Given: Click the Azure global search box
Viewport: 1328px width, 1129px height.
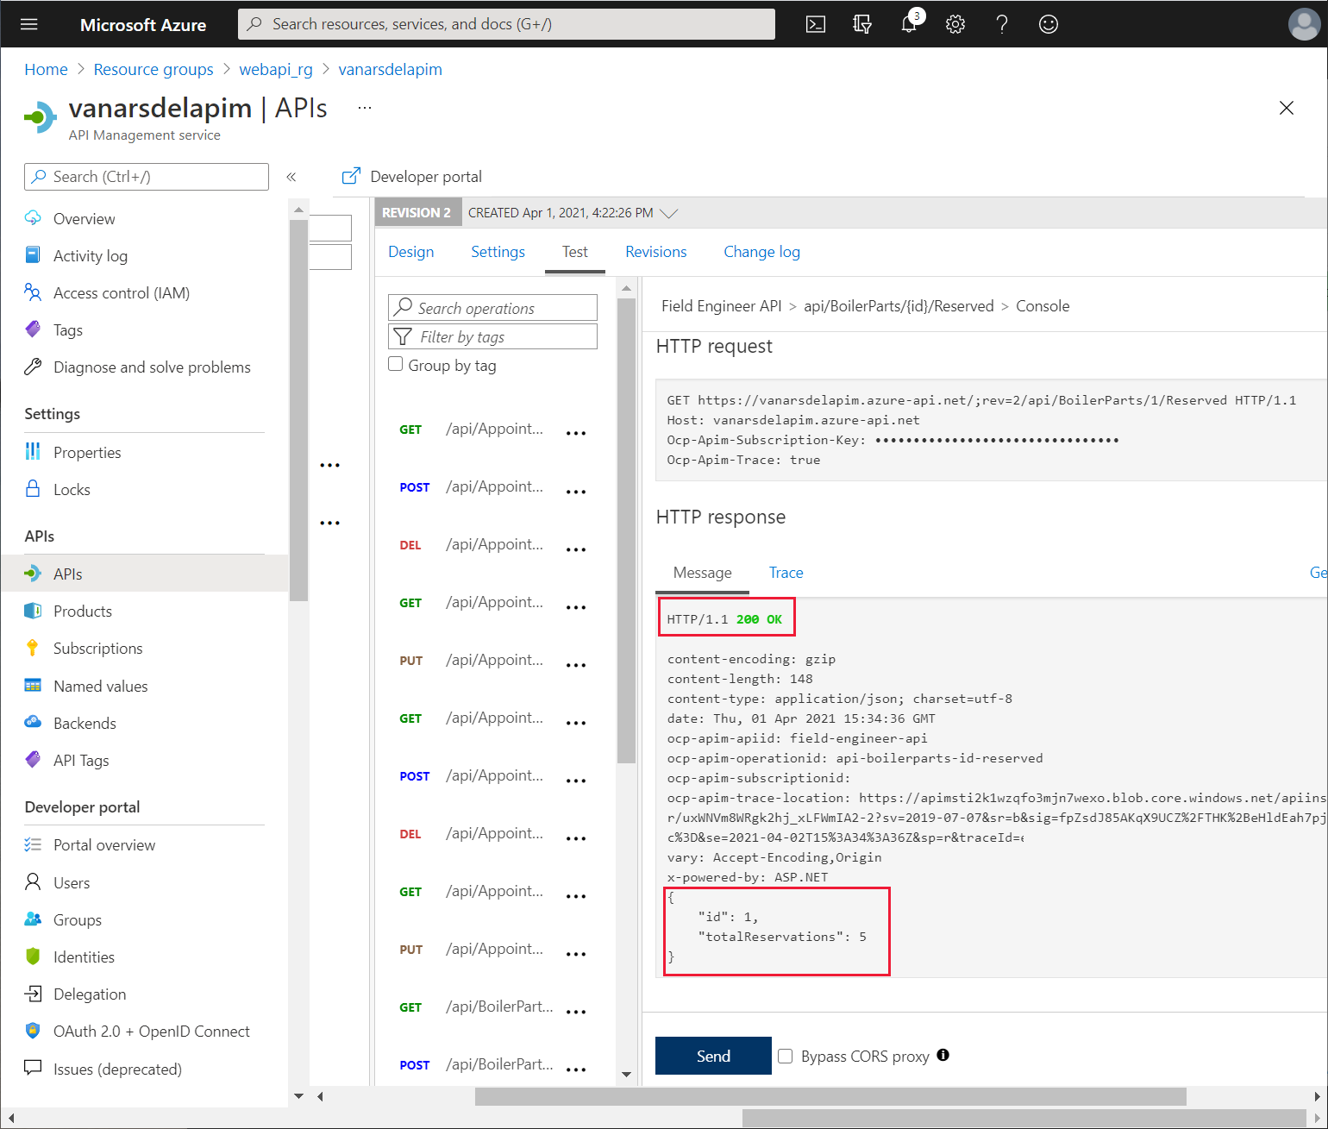Looking at the screenshot, I should point(506,24).
